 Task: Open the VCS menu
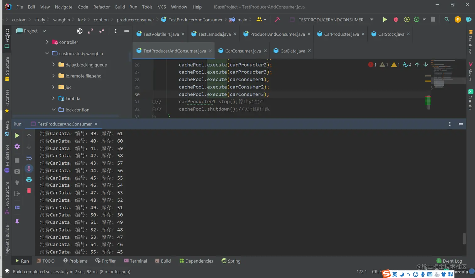(x=162, y=7)
